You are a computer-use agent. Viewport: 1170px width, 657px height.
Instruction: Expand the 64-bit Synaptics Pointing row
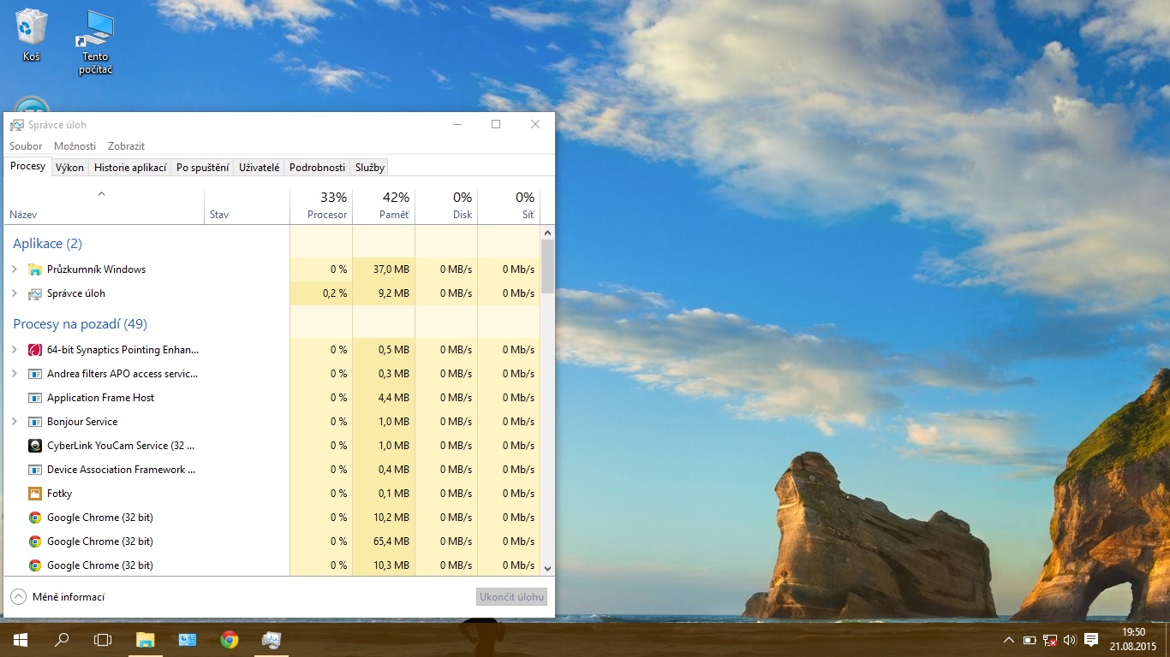click(14, 350)
